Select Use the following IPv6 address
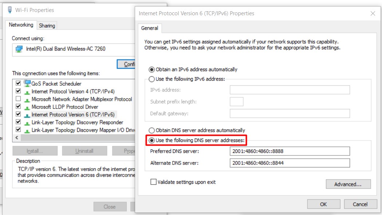This screenshot has width=382, height=215. coord(152,79)
